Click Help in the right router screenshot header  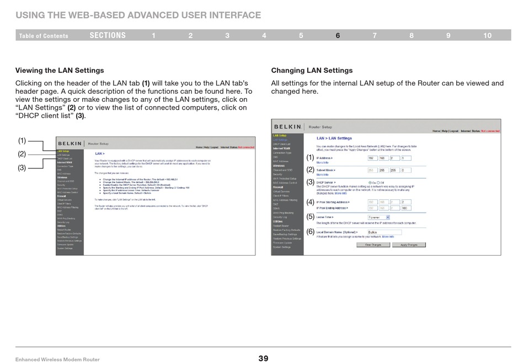pyautogui.click(x=445, y=131)
